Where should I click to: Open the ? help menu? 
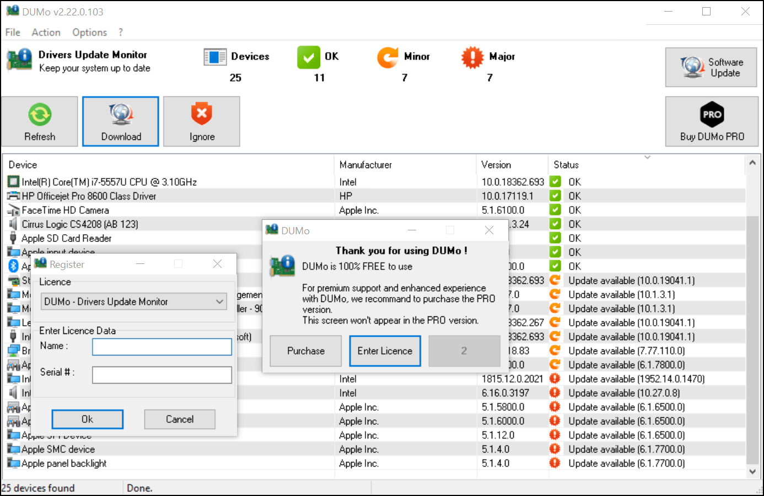click(x=121, y=33)
